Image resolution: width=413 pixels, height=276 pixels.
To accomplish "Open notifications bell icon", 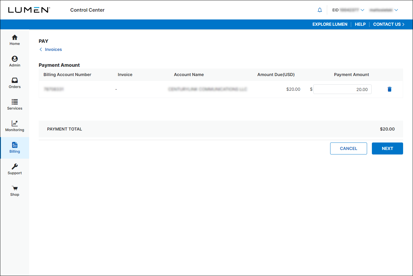I will click(x=320, y=10).
